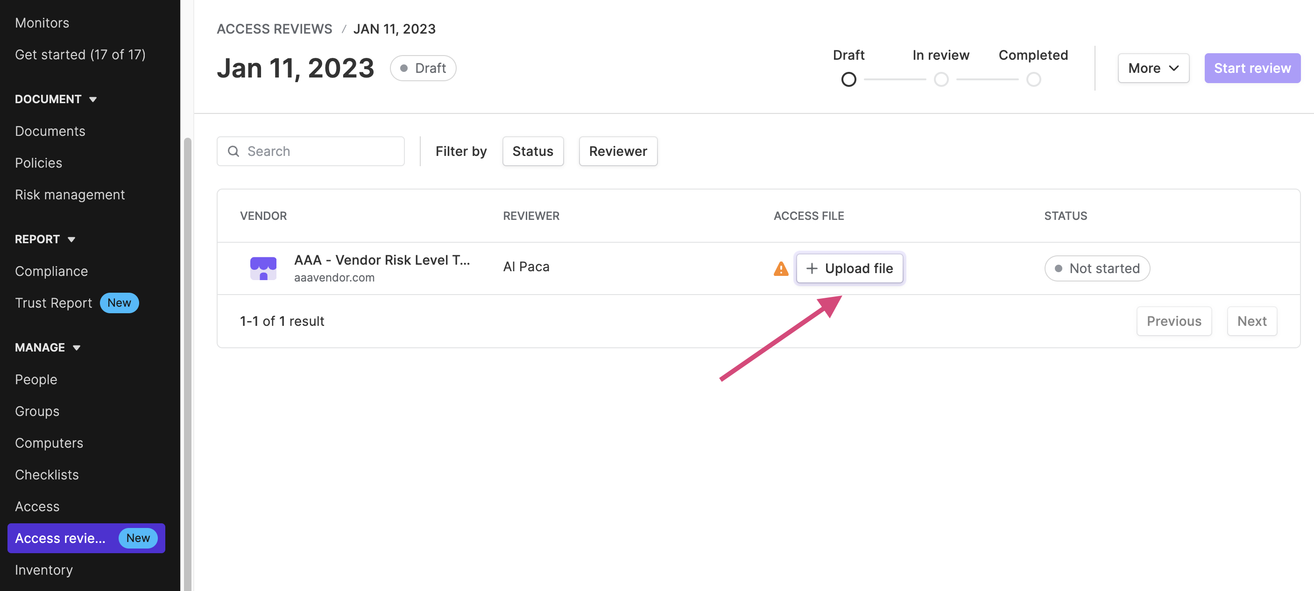Open Checklists in sidebar
Image resolution: width=1314 pixels, height=591 pixels.
[46, 475]
